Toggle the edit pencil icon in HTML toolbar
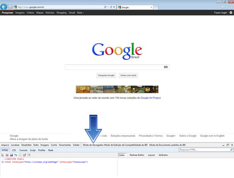The image size is (234, 178). click(24, 155)
